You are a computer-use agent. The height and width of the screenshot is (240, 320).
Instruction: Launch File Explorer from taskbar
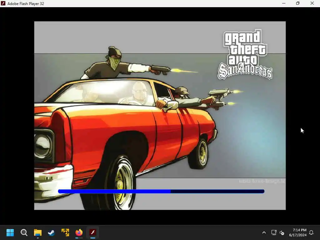(x=38, y=232)
